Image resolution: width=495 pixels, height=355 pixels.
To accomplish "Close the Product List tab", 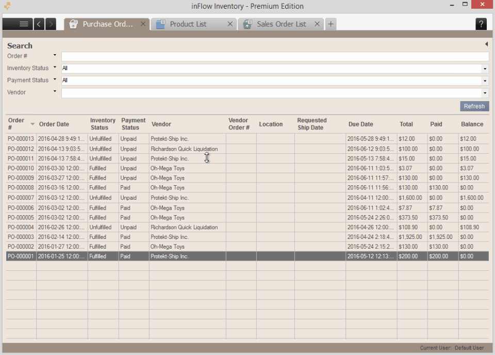I will 230,24.
